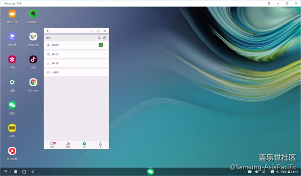
Task: Click the recents button in DeX taskbar
Action: [15, 171]
